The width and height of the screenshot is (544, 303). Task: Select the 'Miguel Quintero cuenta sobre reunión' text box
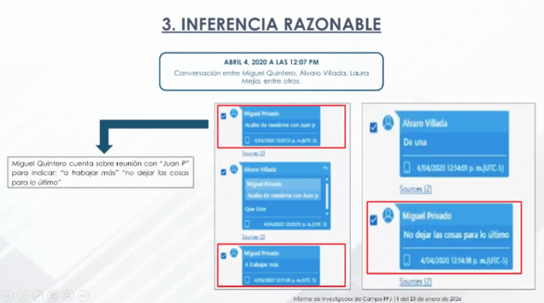(100, 173)
